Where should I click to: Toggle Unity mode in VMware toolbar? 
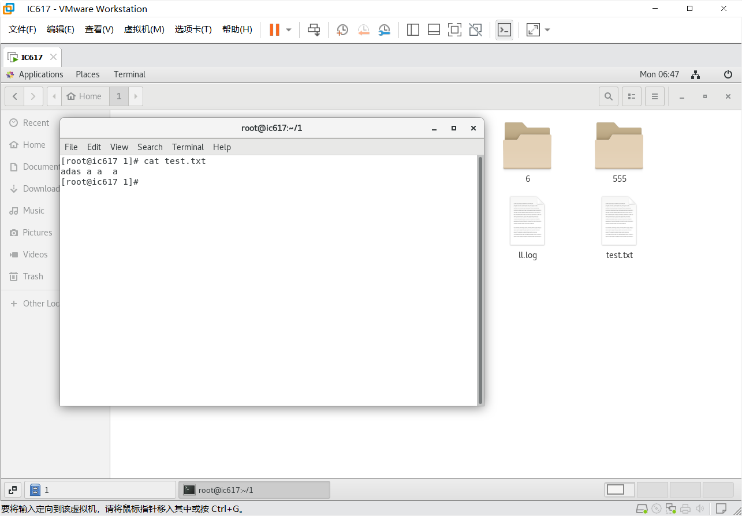click(x=475, y=29)
